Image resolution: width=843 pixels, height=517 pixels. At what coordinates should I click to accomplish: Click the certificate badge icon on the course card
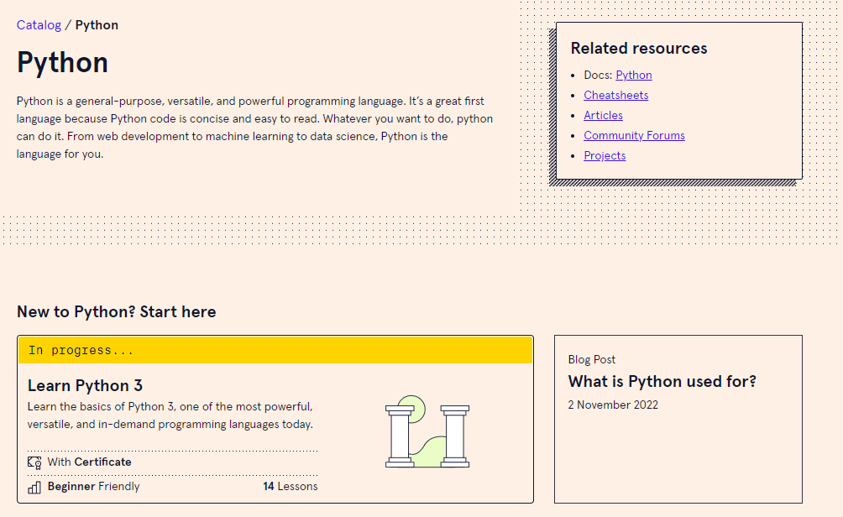(x=34, y=462)
